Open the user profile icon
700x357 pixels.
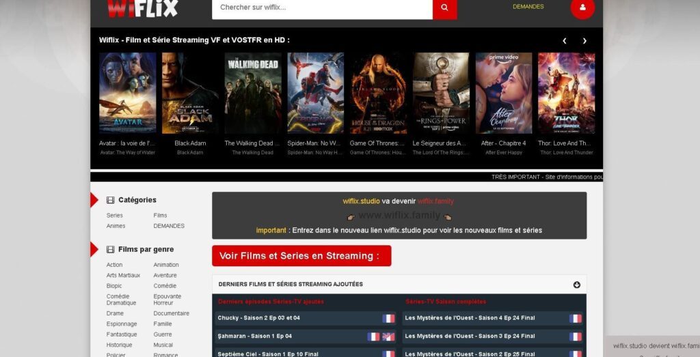[x=582, y=8]
